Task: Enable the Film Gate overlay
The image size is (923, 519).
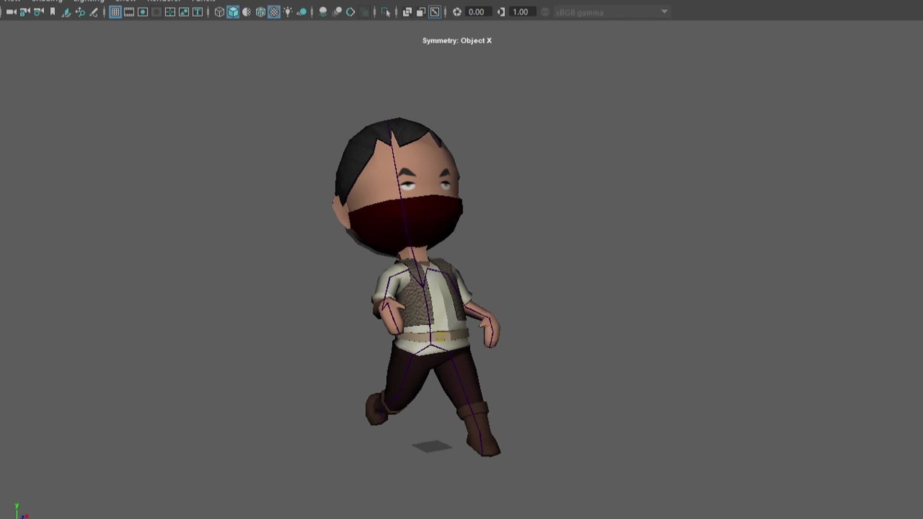Action: pyautogui.click(x=129, y=12)
